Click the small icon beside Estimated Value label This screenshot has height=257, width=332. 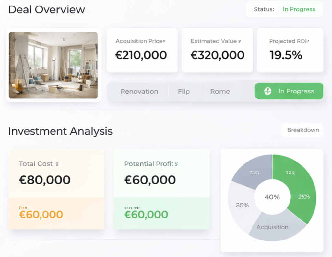coord(239,41)
